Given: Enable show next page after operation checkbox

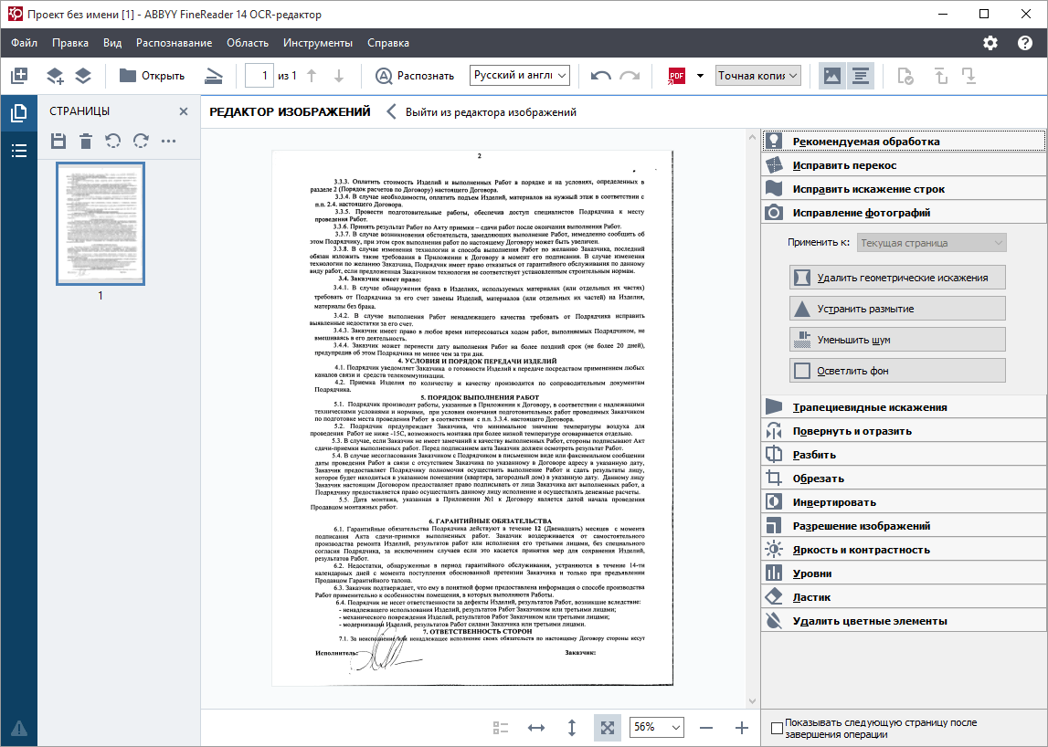Looking at the screenshot, I should (777, 729).
